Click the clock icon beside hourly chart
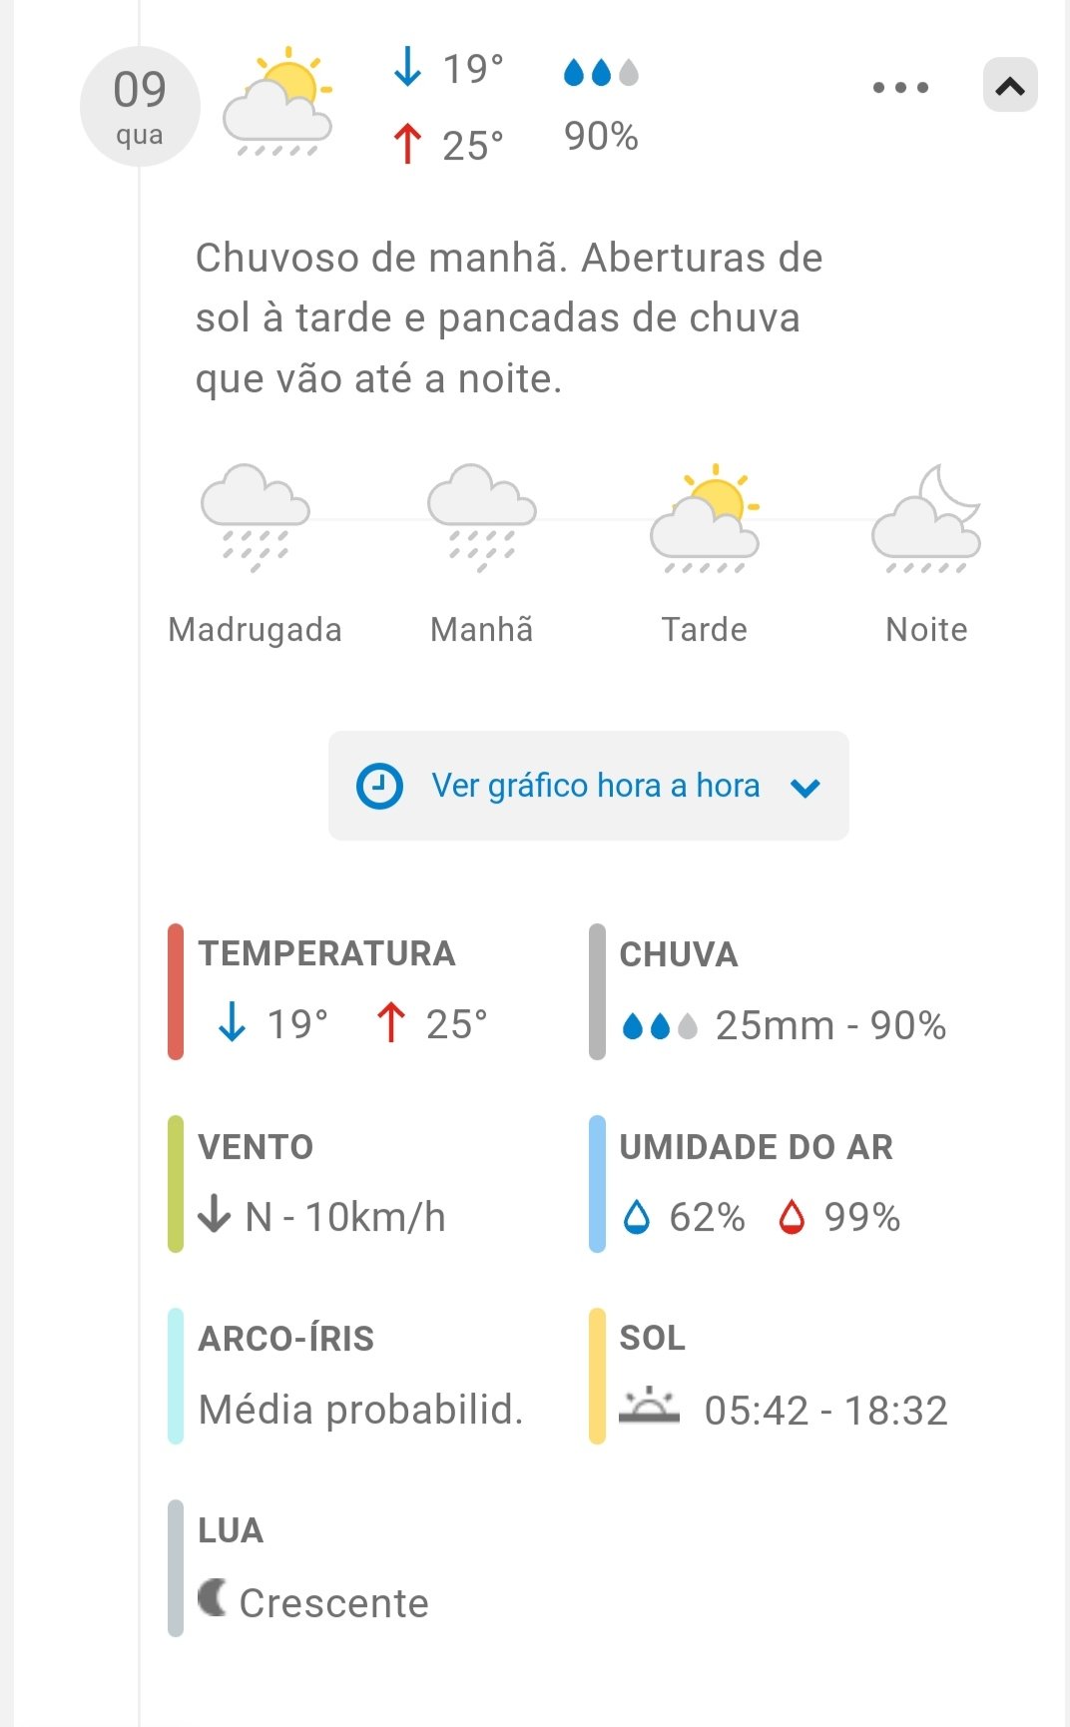This screenshot has width=1070, height=1727. 379,786
